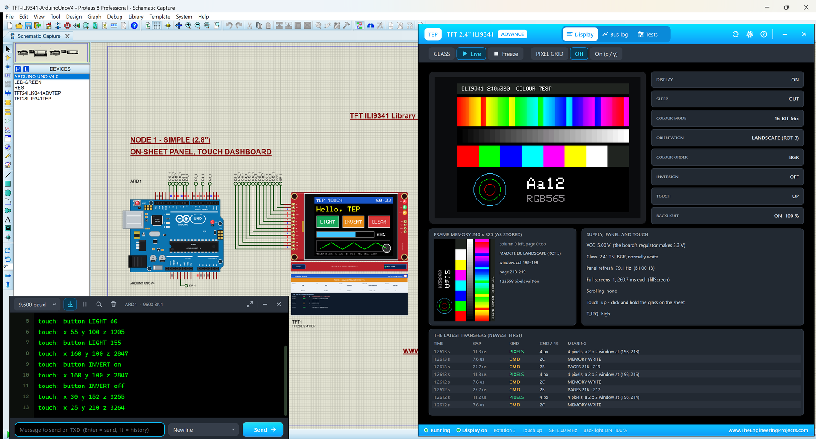The height and width of the screenshot is (439, 816).
Task: Pause the serial terminal output
Action: (84, 305)
